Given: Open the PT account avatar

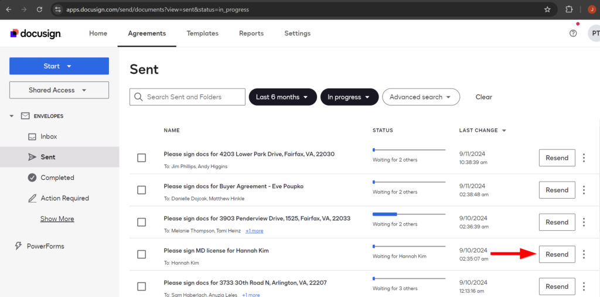Looking at the screenshot, I should click(x=594, y=33).
